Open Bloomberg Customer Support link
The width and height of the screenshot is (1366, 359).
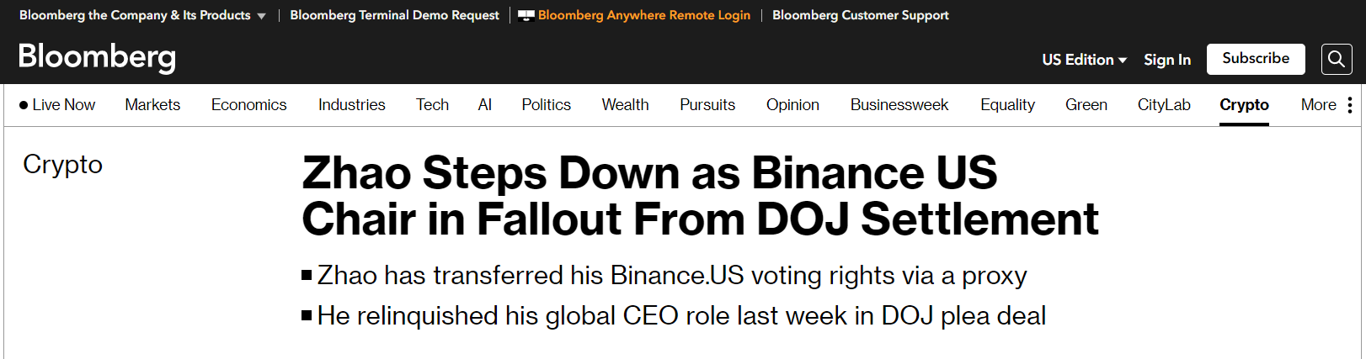pos(860,15)
